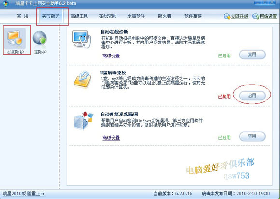280x199 pixels.
Task: Click the red 已禁用 status text
Action: [x=224, y=97]
